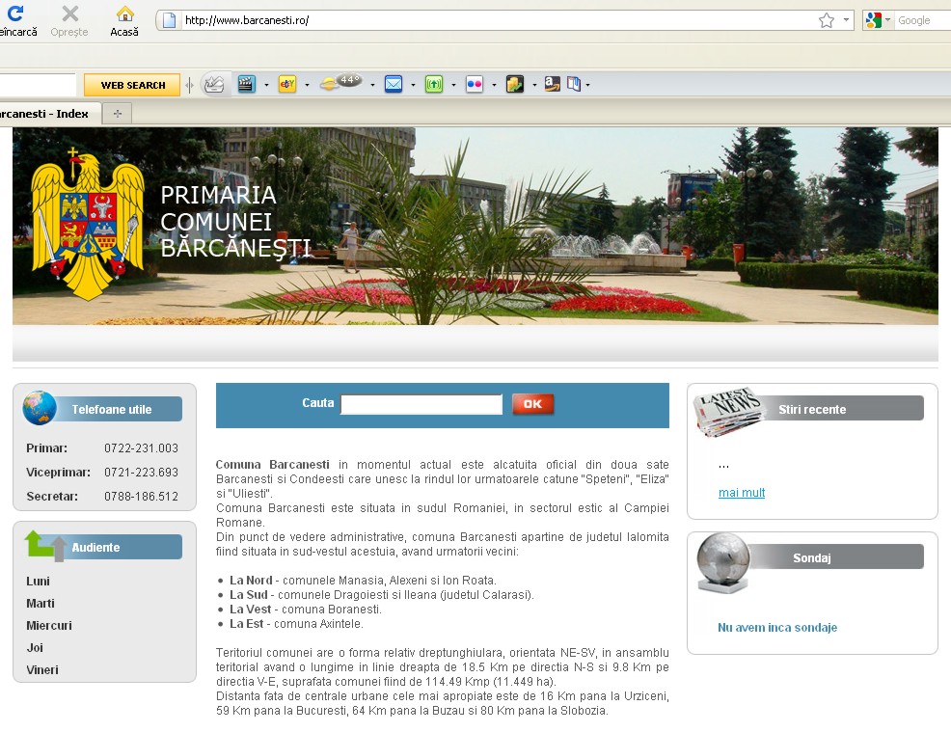The width and height of the screenshot is (951, 732).
Task: Click into the Cauta search field
Action: pos(421,405)
